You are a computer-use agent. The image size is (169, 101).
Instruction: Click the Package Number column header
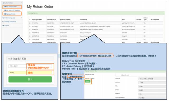click(65, 20)
